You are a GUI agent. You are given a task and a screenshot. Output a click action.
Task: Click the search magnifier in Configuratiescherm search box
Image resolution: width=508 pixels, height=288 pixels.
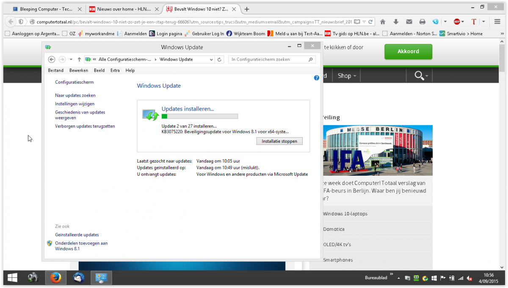click(310, 60)
